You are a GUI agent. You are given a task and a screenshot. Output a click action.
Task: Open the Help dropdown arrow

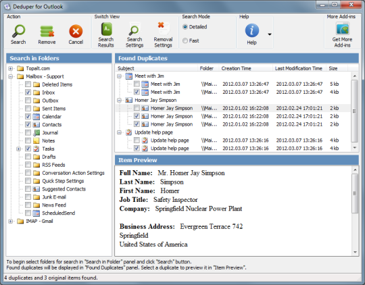270,34
